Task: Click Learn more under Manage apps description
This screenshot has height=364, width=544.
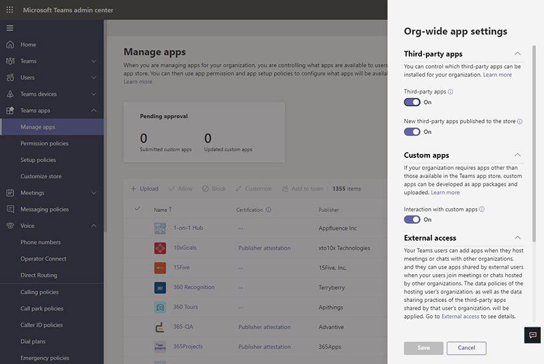Action: point(138,81)
